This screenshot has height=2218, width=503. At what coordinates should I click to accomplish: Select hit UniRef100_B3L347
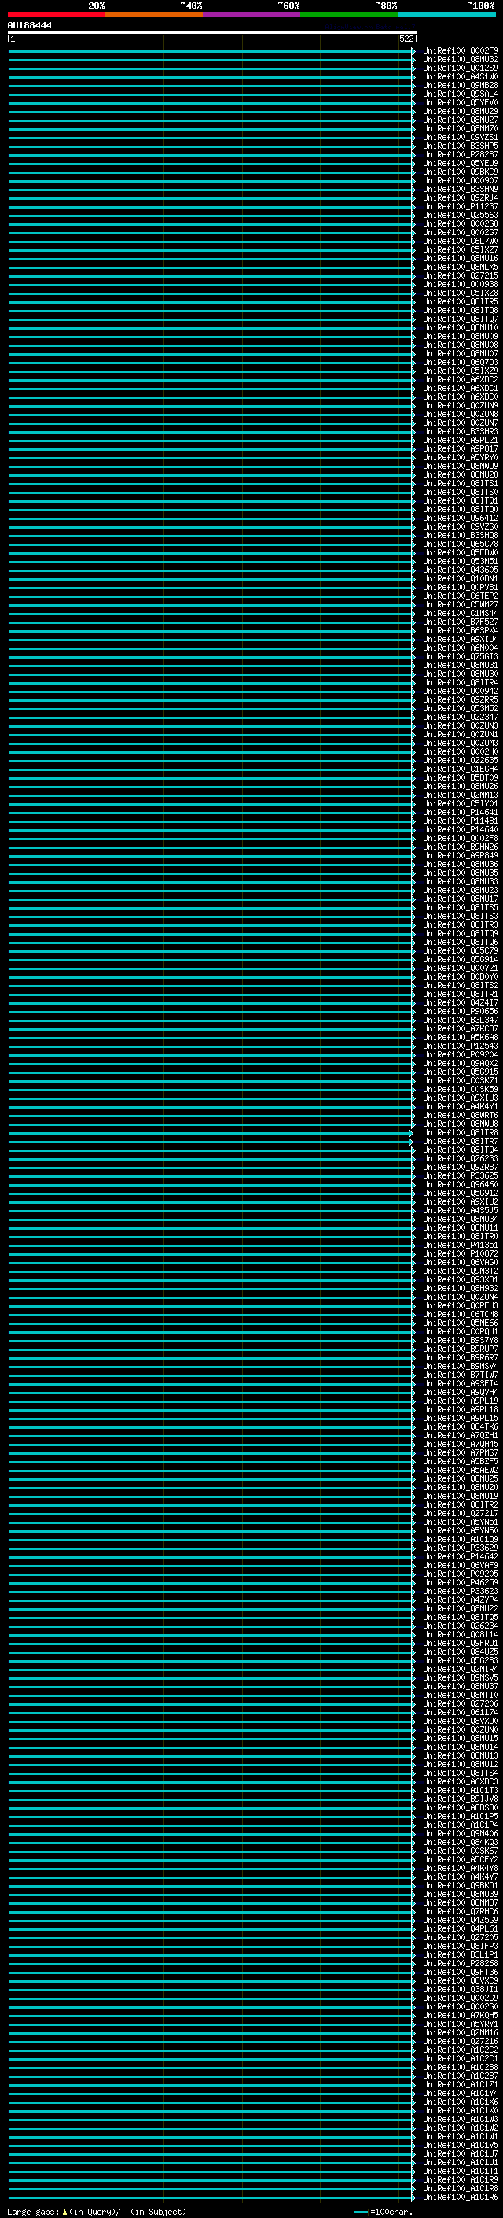[461, 1020]
